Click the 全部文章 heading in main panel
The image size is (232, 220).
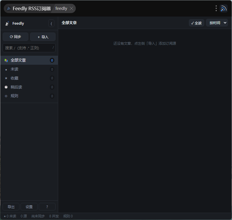(x=69, y=23)
